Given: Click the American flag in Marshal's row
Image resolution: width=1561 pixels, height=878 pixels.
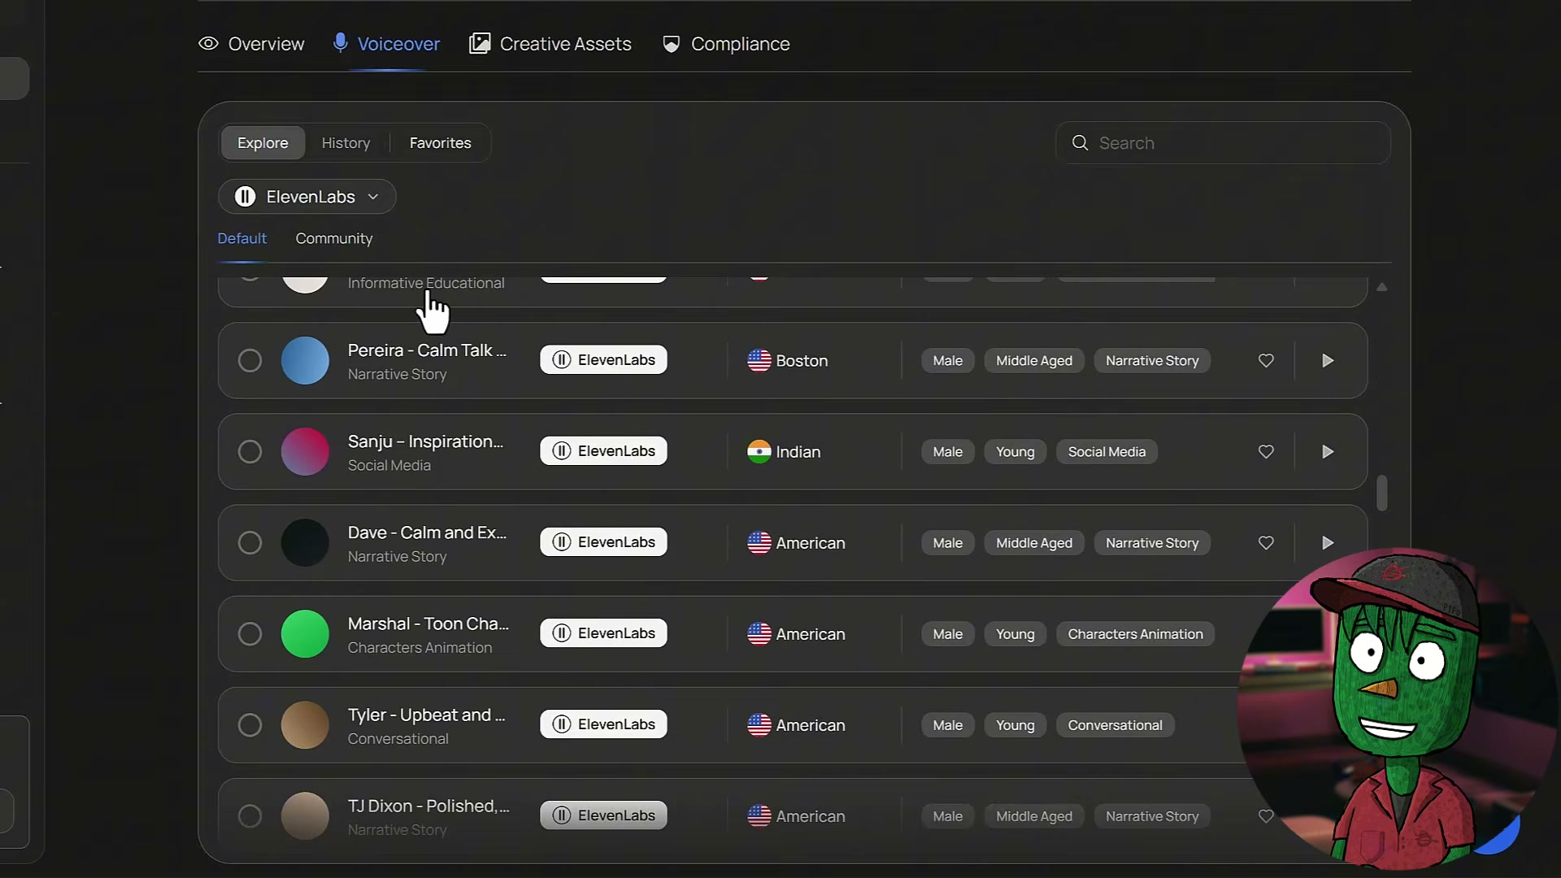Looking at the screenshot, I should pos(759,633).
